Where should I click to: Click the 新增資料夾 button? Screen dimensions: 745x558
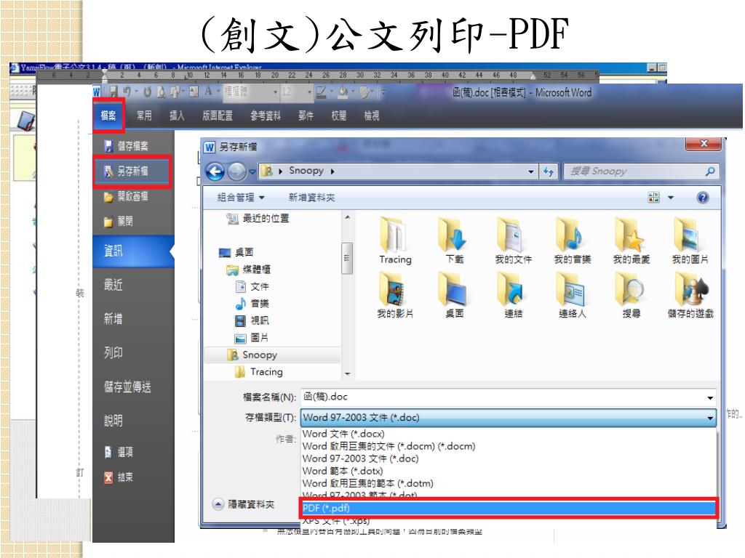[311, 198]
